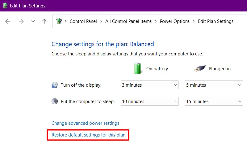Viewport: 247px width, 143px height.
Task: Restore default settings for this plan
Action: [x=88, y=135]
